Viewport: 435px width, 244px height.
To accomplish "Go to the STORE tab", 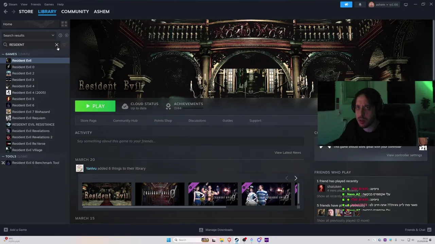I will 26,12.
